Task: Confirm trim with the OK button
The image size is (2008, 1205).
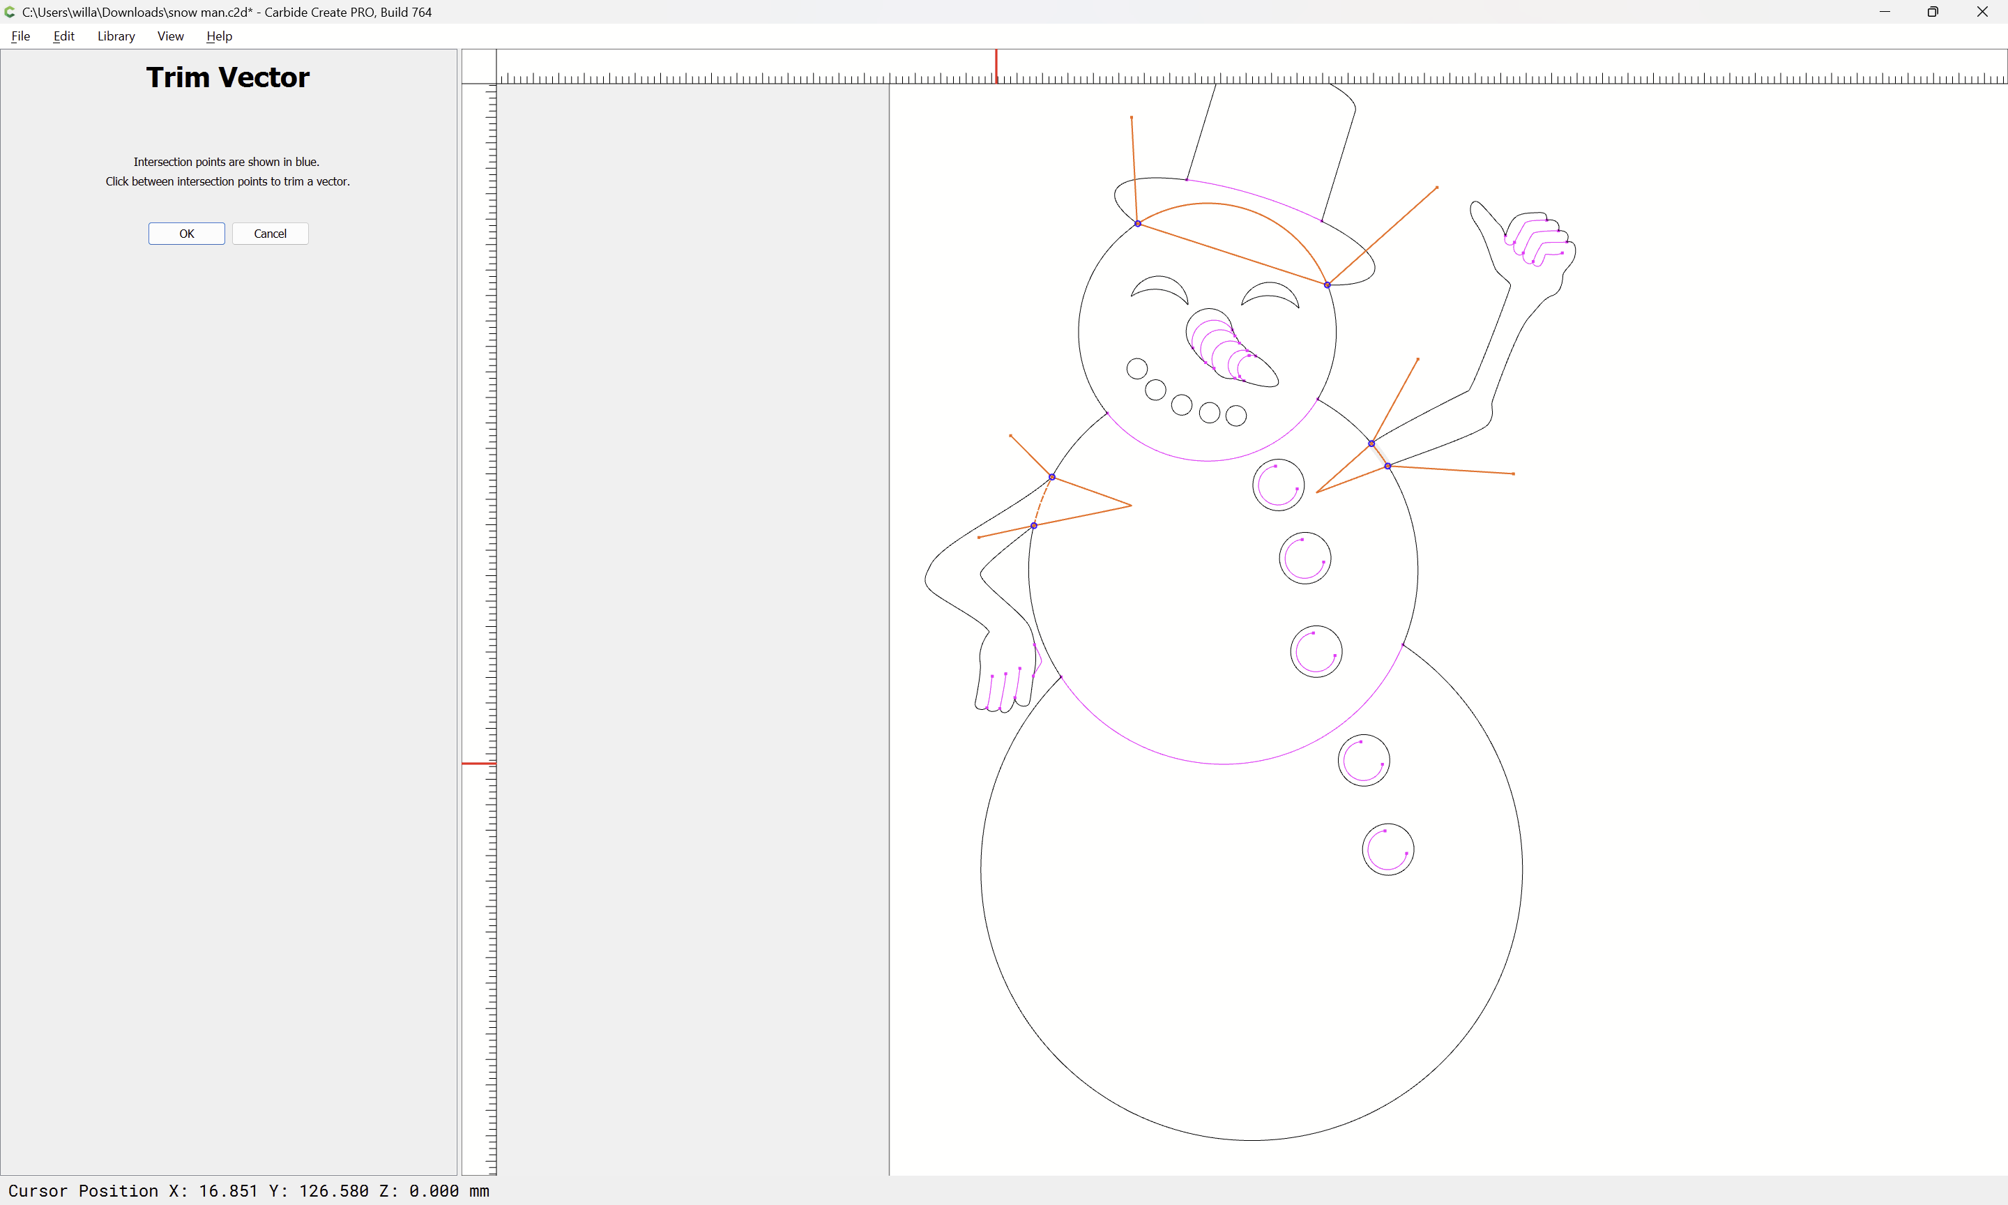Action: [x=187, y=234]
